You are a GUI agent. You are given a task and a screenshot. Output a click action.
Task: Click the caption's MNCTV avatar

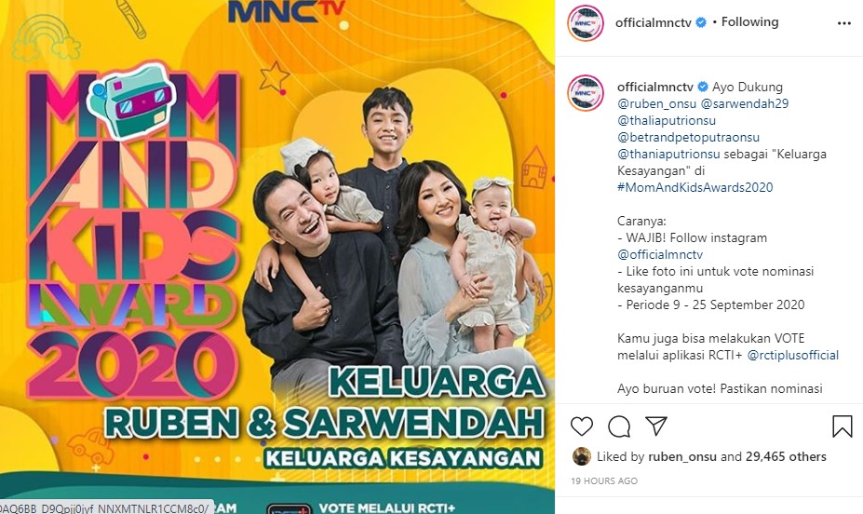586,93
